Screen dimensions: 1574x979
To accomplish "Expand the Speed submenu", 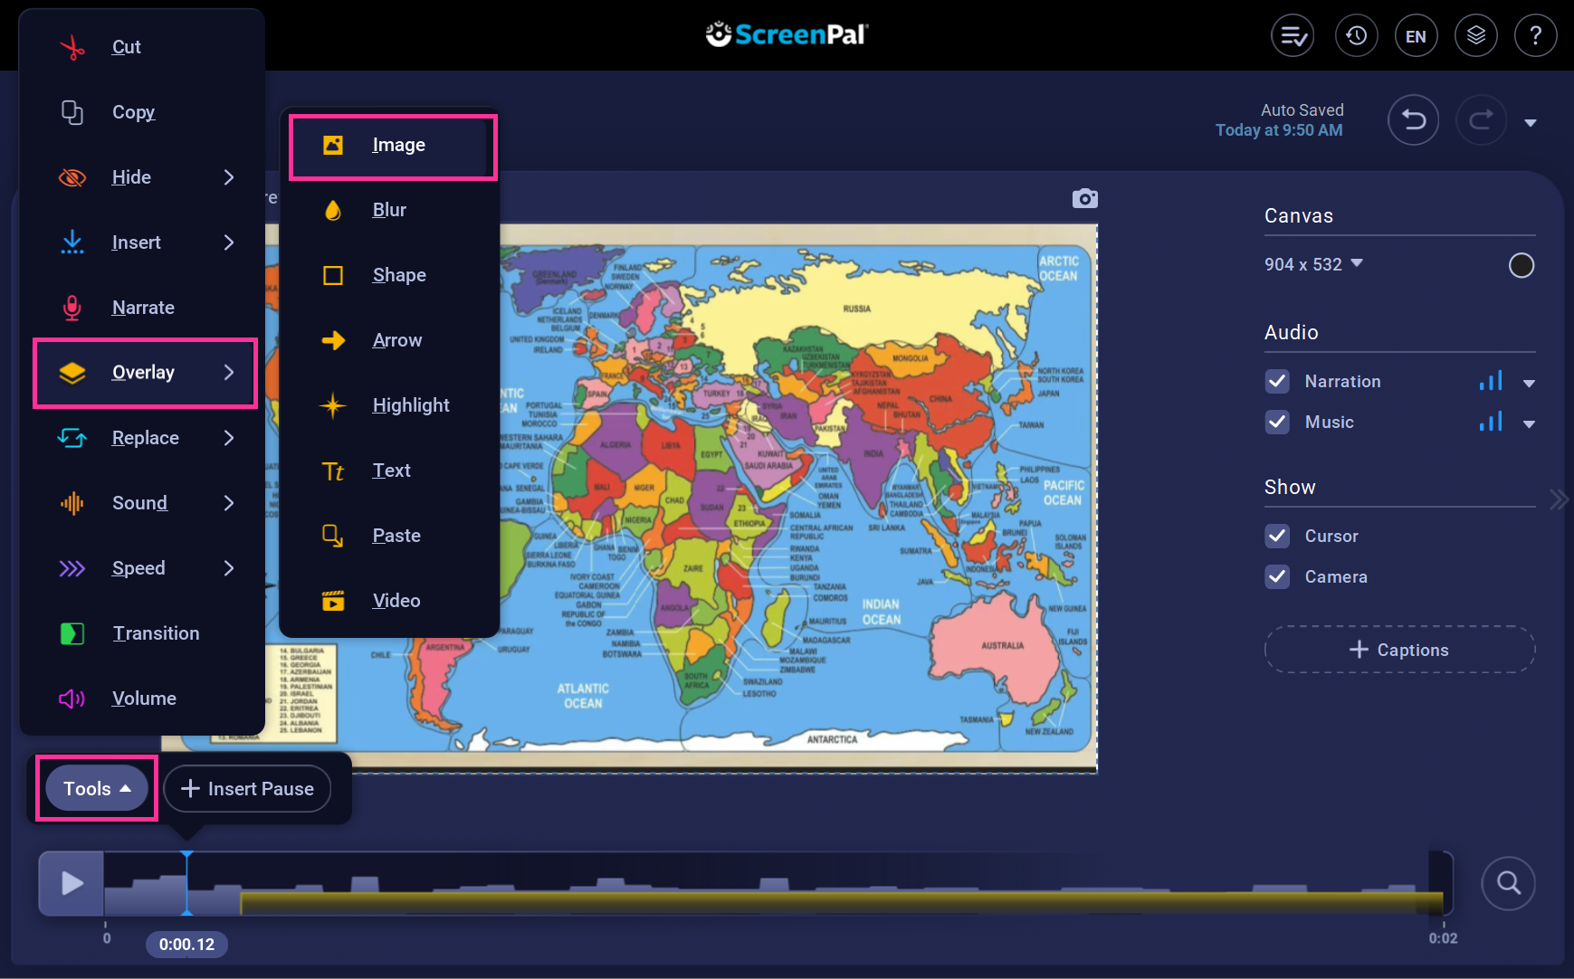I will 229,568.
